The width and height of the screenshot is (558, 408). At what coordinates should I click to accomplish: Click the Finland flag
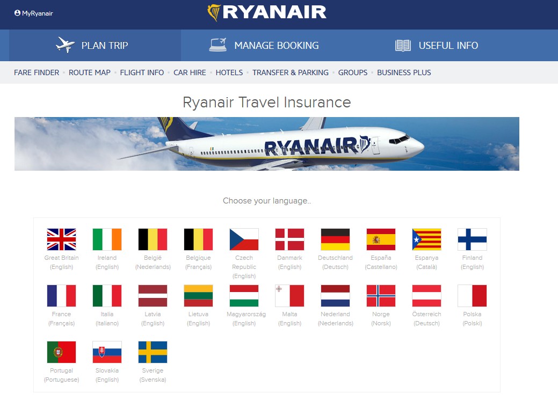[x=472, y=239]
